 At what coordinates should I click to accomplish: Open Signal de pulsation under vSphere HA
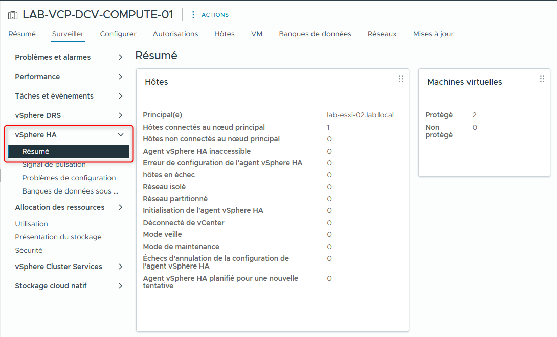(54, 164)
